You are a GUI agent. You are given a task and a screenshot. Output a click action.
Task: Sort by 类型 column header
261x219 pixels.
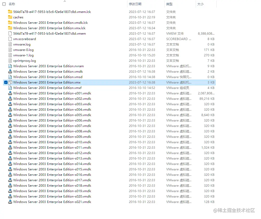(x=169, y=4)
